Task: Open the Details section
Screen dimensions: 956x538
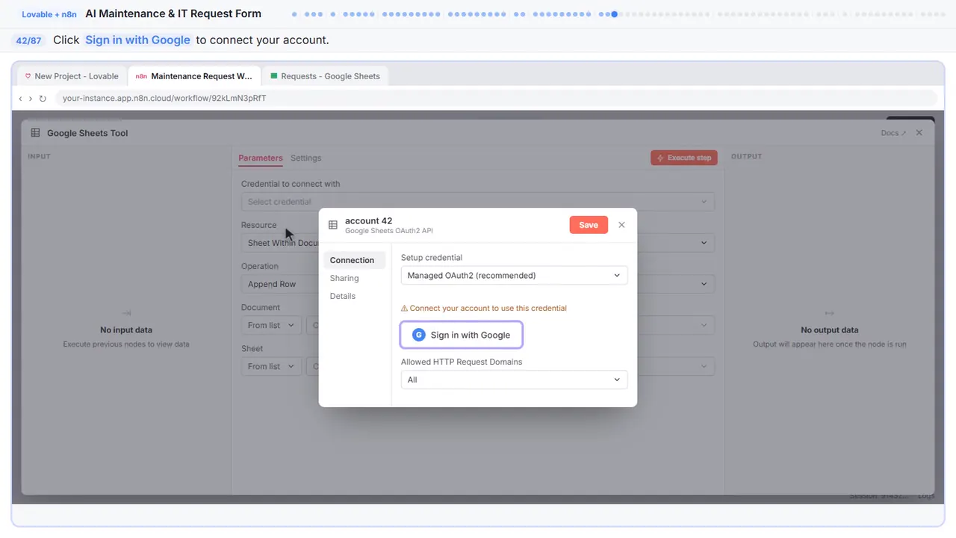Action: coord(343,296)
